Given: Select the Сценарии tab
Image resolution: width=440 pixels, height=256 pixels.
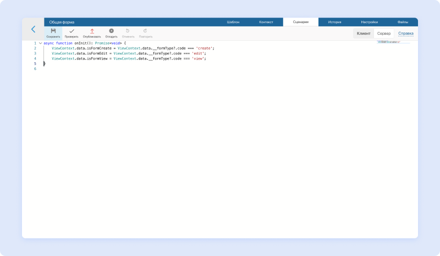Looking at the screenshot, I should (x=300, y=22).
